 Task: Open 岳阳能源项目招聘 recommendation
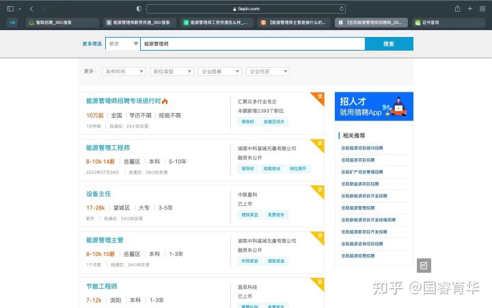[x=357, y=160]
